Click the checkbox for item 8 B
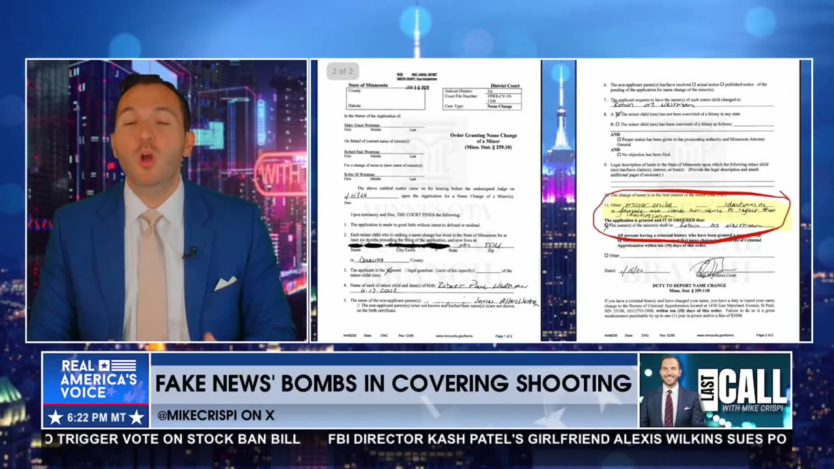Viewport: 834px width, 469px height. point(618,124)
